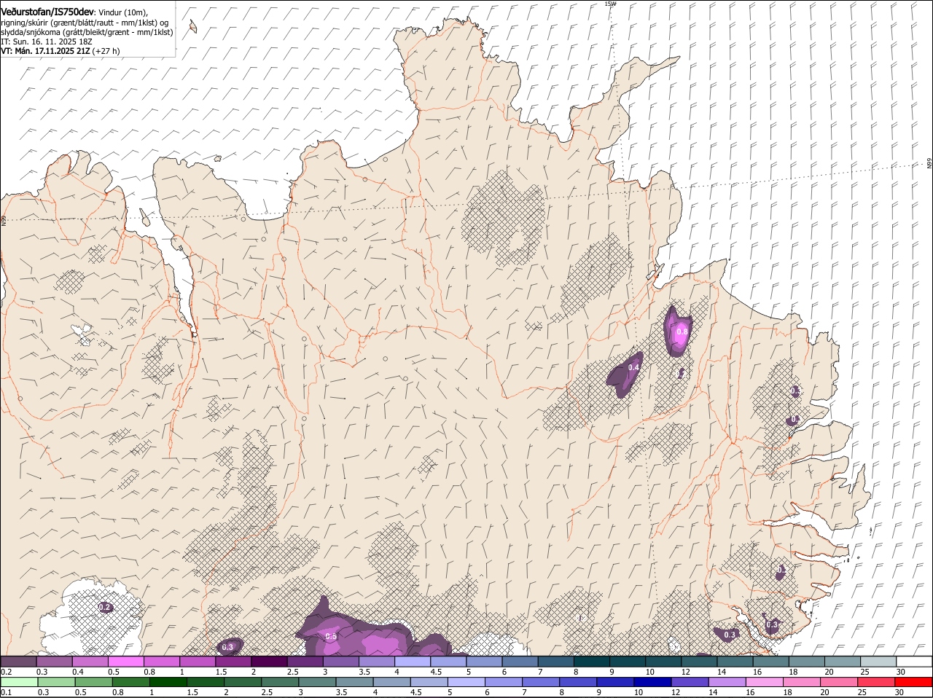Select the 0.8–1 swatch in upper legend row
Image resolution: width=933 pixels, height=698 pixels.
(162, 662)
